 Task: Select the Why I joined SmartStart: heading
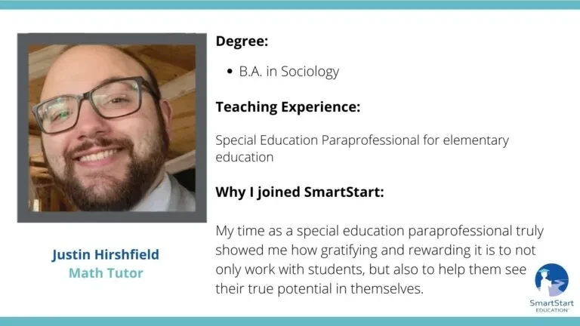coord(300,192)
